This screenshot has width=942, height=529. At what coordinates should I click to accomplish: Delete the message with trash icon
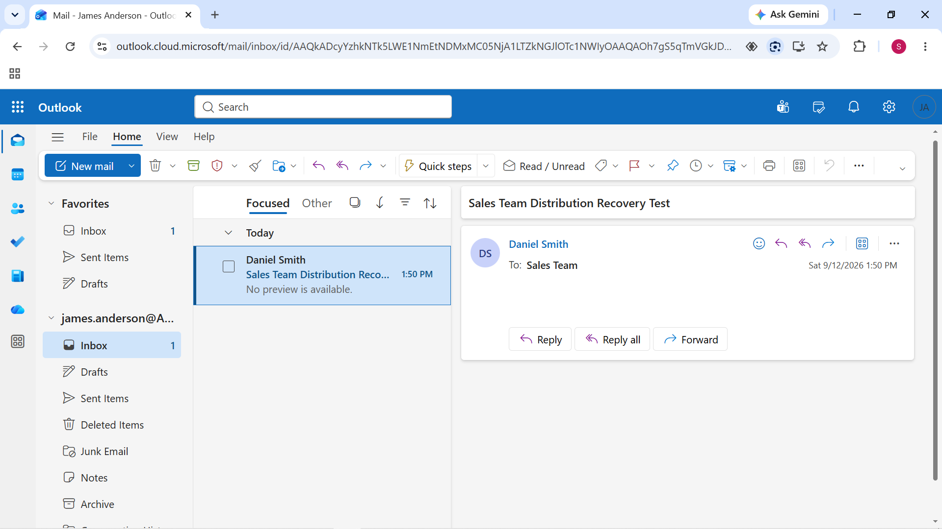(x=155, y=166)
